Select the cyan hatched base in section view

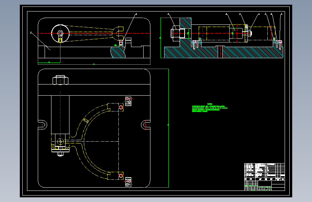click(223, 52)
